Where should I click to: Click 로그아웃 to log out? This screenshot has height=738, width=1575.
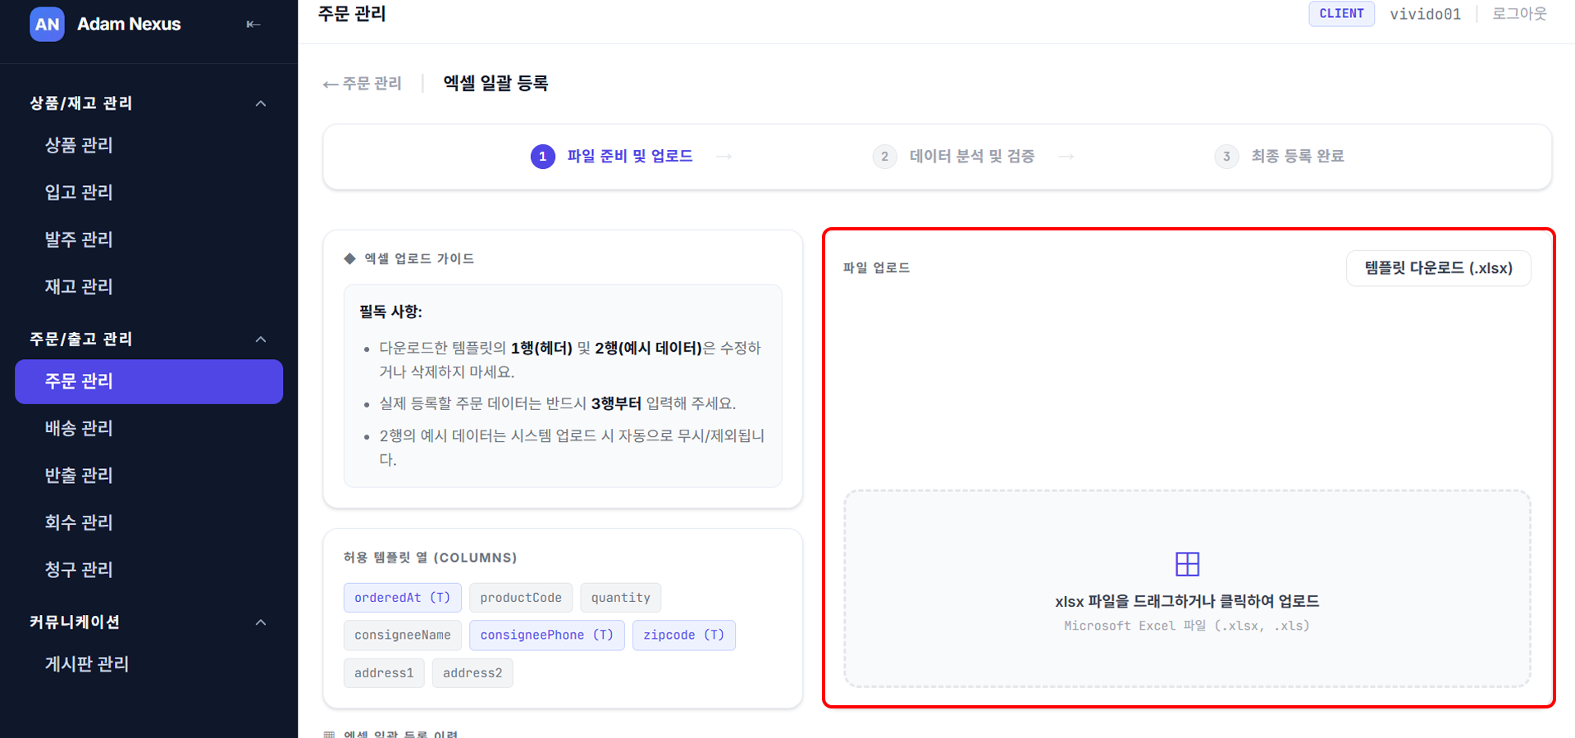[x=1519, y=14]
